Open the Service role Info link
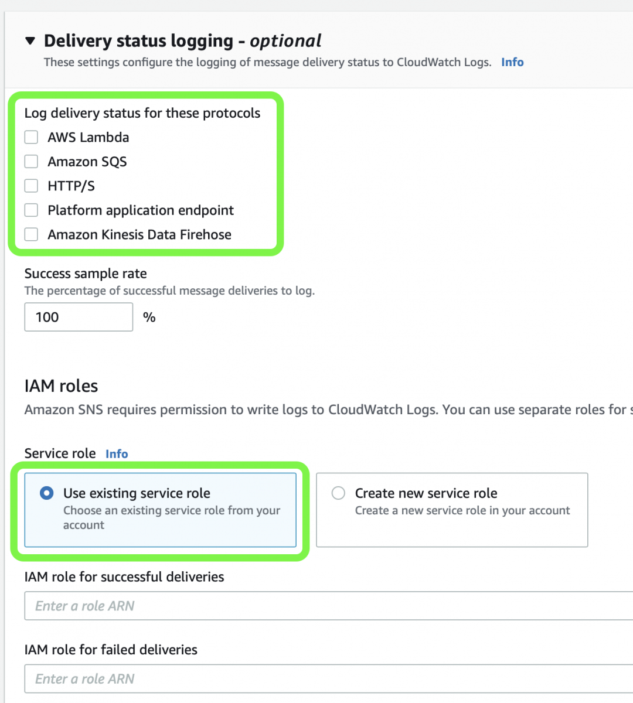 [117, 453]
